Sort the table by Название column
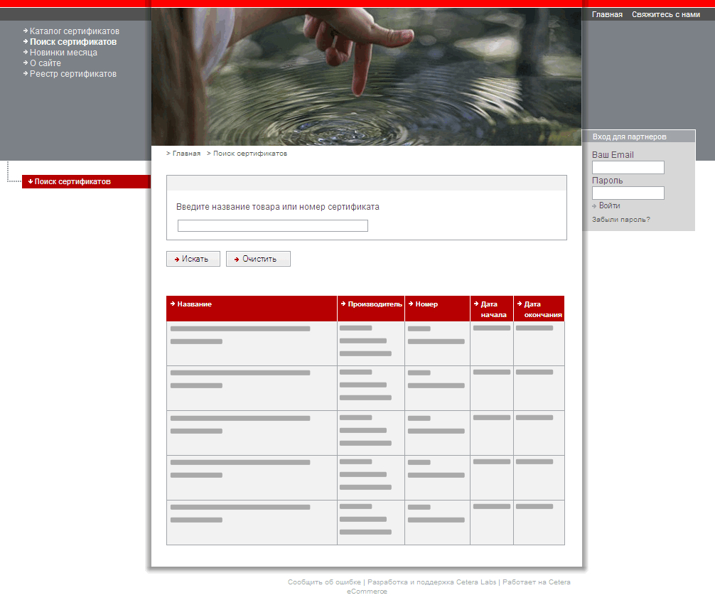The image size is (715, 610). click(x=194, y=304)
